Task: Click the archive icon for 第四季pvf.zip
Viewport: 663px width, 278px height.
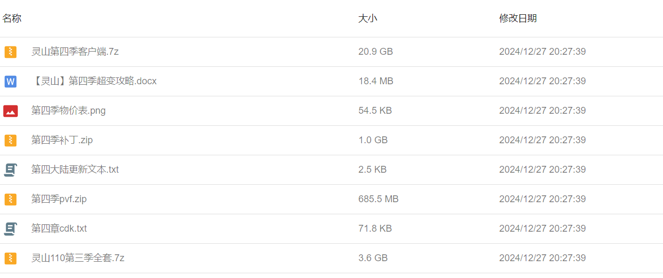Action: tap(11, 199)
